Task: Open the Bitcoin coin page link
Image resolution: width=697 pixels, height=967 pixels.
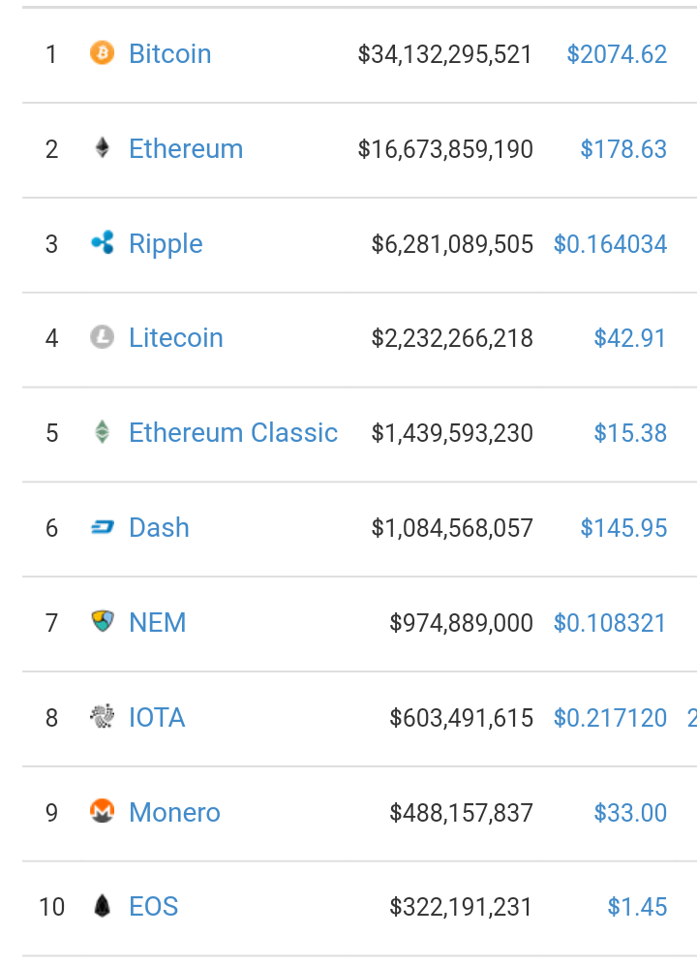Action: click(170, 54)
